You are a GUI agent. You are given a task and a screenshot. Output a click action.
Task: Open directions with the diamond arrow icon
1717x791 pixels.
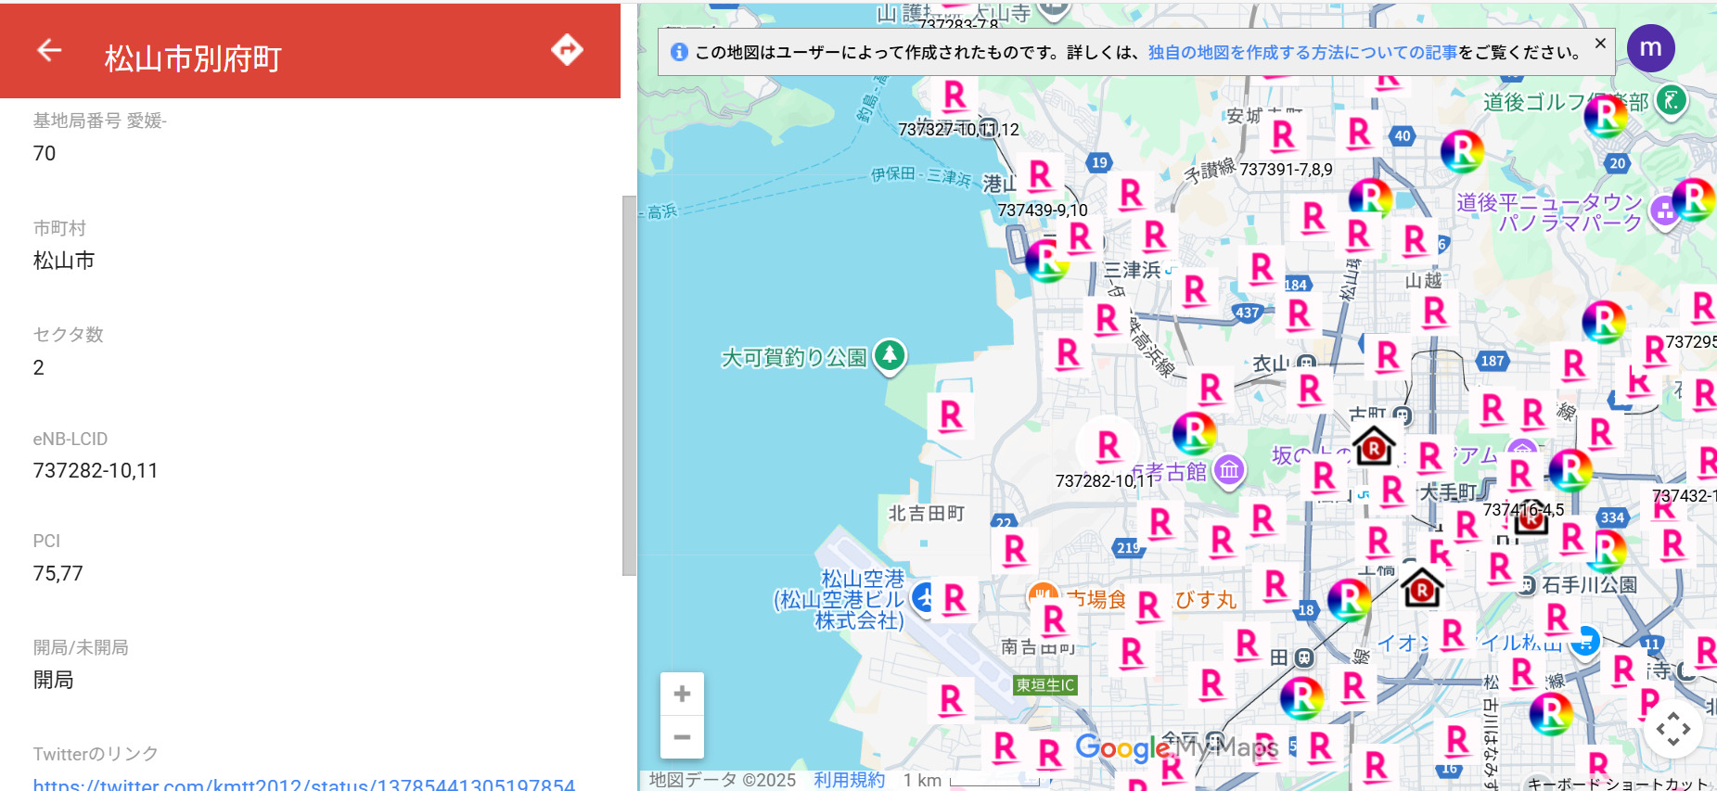(x=567, y=50)
